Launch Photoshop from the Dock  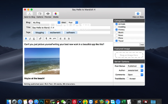(x=41, y=101)
